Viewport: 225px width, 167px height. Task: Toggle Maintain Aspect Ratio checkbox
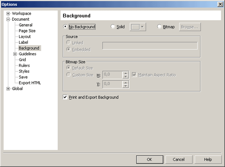click(134, 75)
